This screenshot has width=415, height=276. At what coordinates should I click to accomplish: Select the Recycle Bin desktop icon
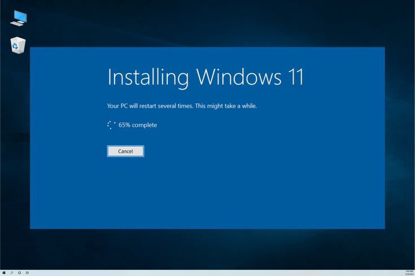18,45
